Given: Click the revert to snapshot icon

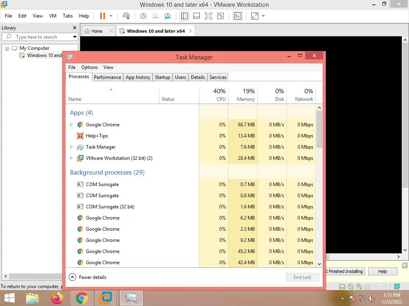Looking at the screenshot, I should (155, 16).
